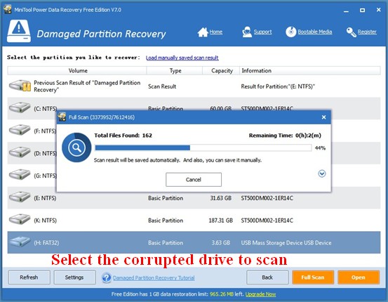Image resolution: width=388 pixels, height=302 pixels.
Task: Click the MiniTool app icon in title bar
Action: pos(8,9)
